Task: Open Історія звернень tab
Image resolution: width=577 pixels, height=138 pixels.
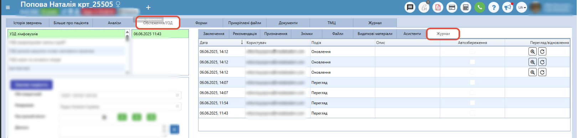Action: (27, 23)
